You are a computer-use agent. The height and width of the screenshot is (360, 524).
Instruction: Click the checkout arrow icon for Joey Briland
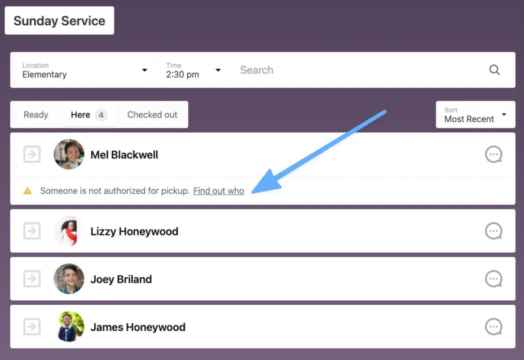pos(32,279)
